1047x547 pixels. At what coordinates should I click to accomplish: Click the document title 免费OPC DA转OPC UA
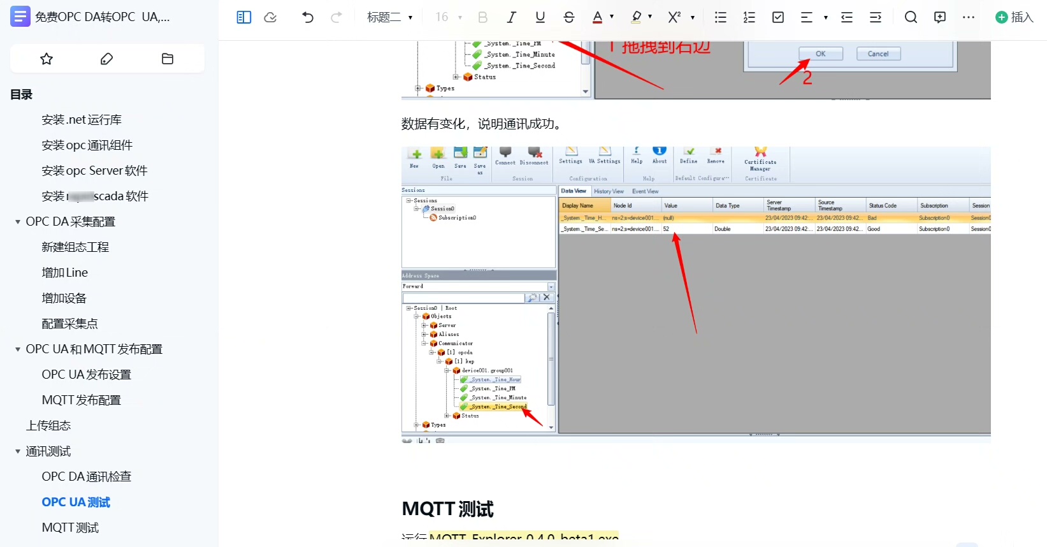tap(103, 17)
